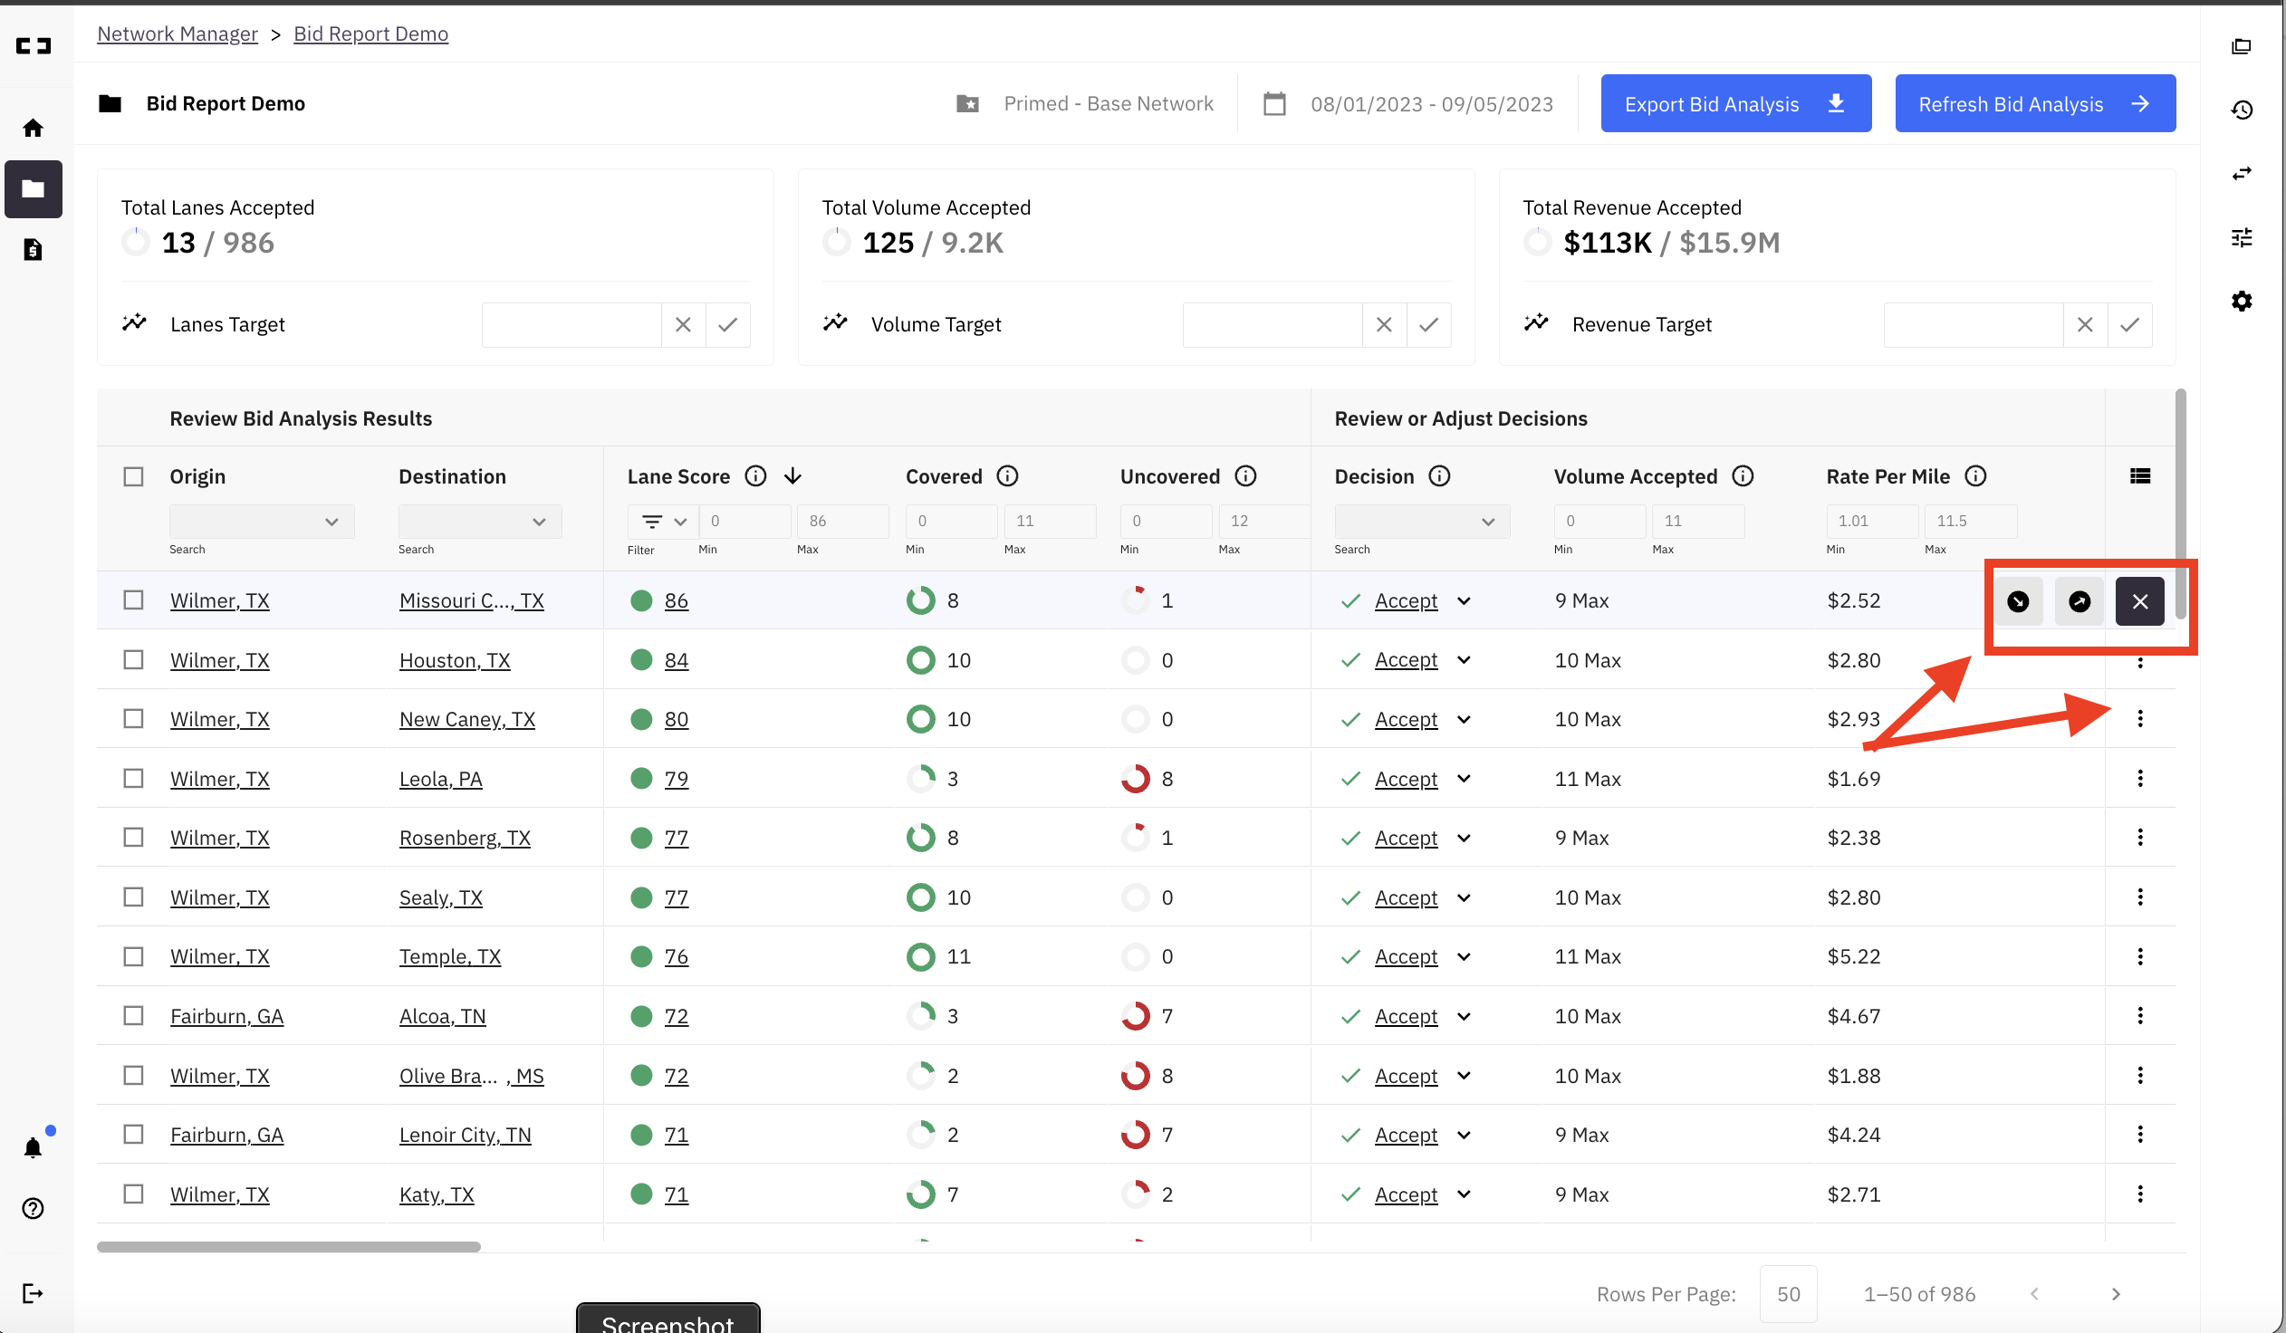The width and height of the screenshot is (2286, 1333).
Task: Open the kebab menu for the Temple, TX row
Action: click(2140, 955)
